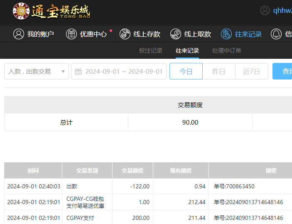Expand the 入款.出款交易 type dropdown

[33, 71]
